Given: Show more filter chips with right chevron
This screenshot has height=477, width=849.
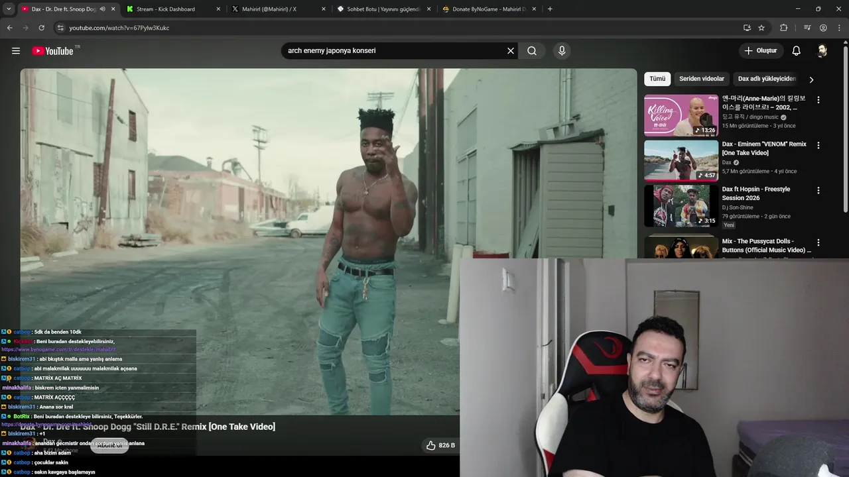Looking at the screenshot, I should pos(811,79).
